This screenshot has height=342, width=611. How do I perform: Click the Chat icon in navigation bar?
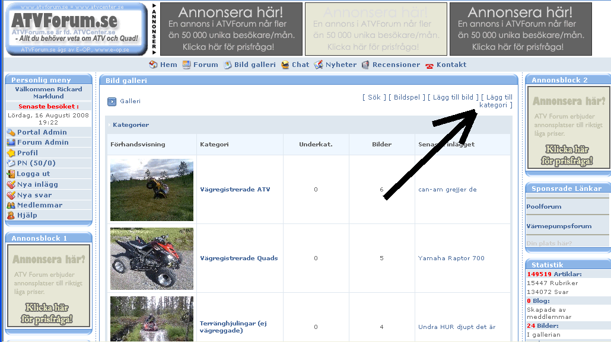coord(285,65)
